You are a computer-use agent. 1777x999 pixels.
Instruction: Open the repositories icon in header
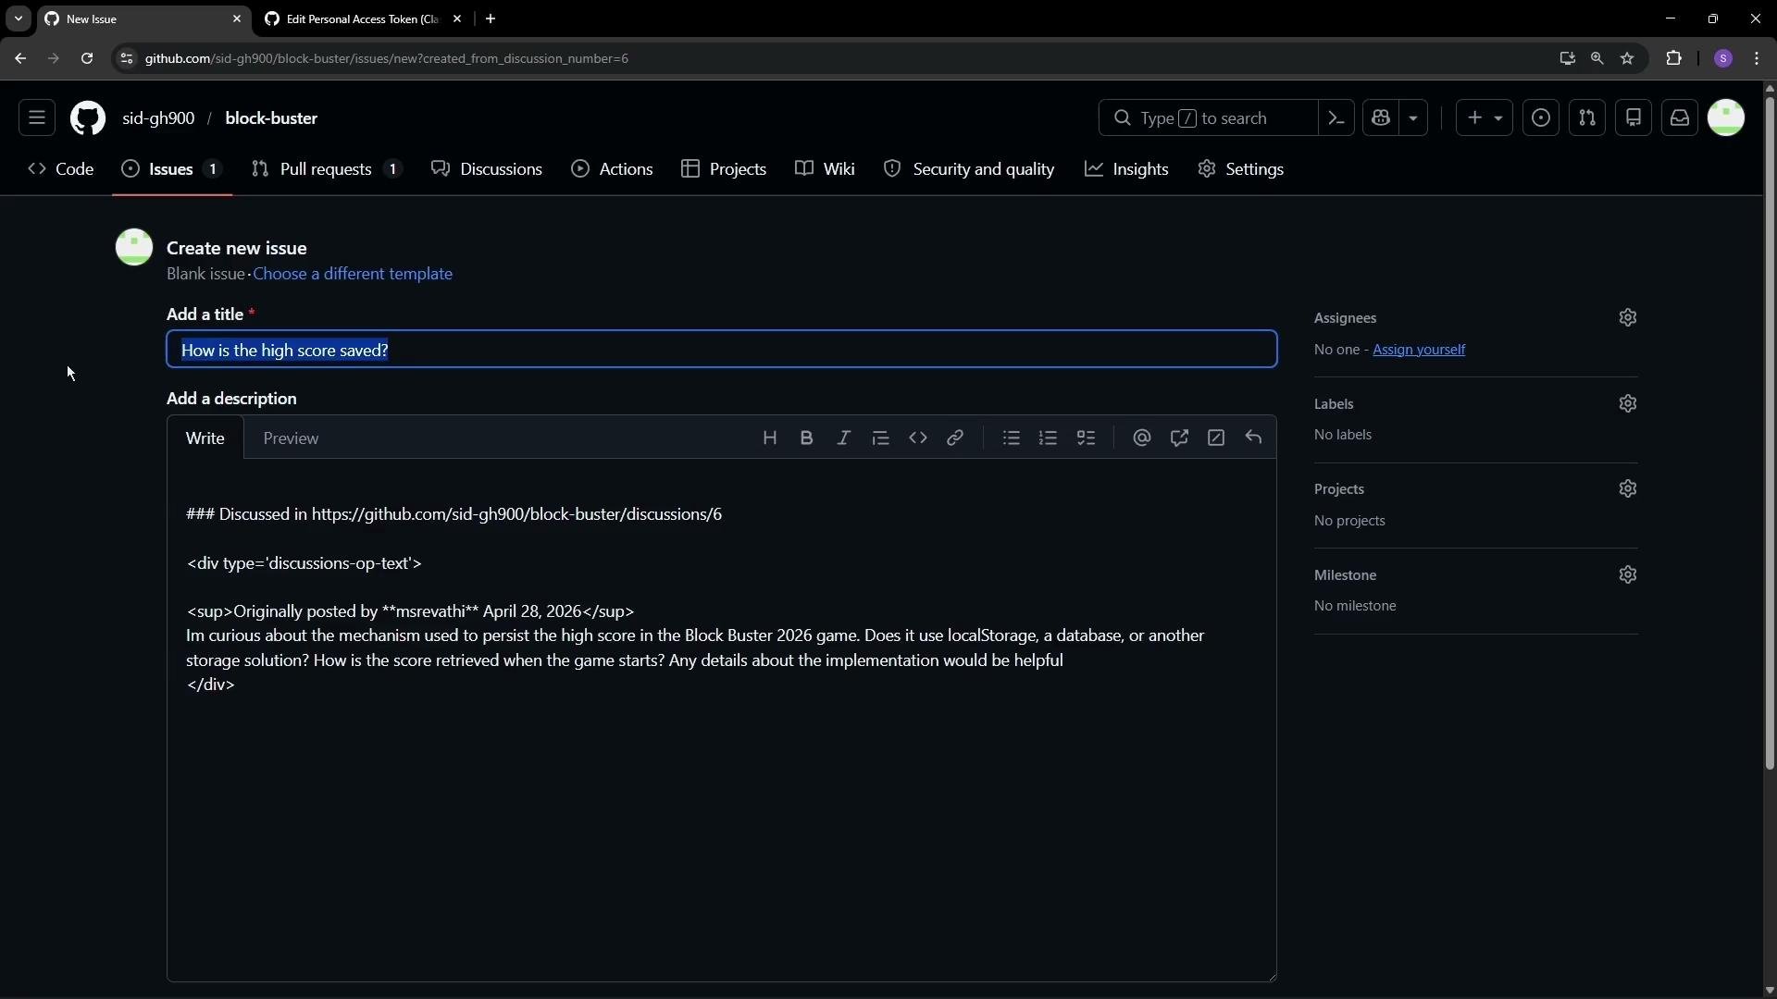[1634, 118]
